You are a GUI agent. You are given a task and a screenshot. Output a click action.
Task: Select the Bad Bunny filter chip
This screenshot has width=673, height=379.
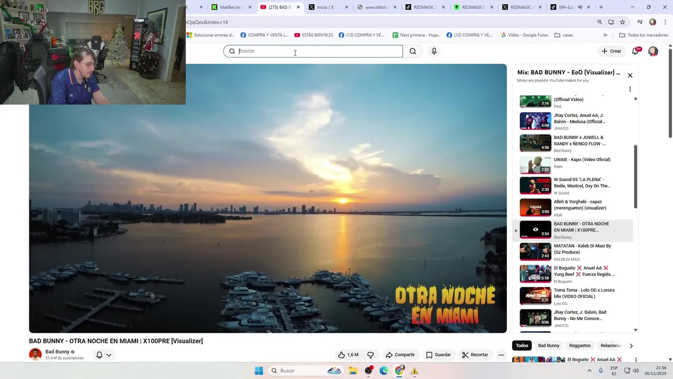tap(548, 345)
